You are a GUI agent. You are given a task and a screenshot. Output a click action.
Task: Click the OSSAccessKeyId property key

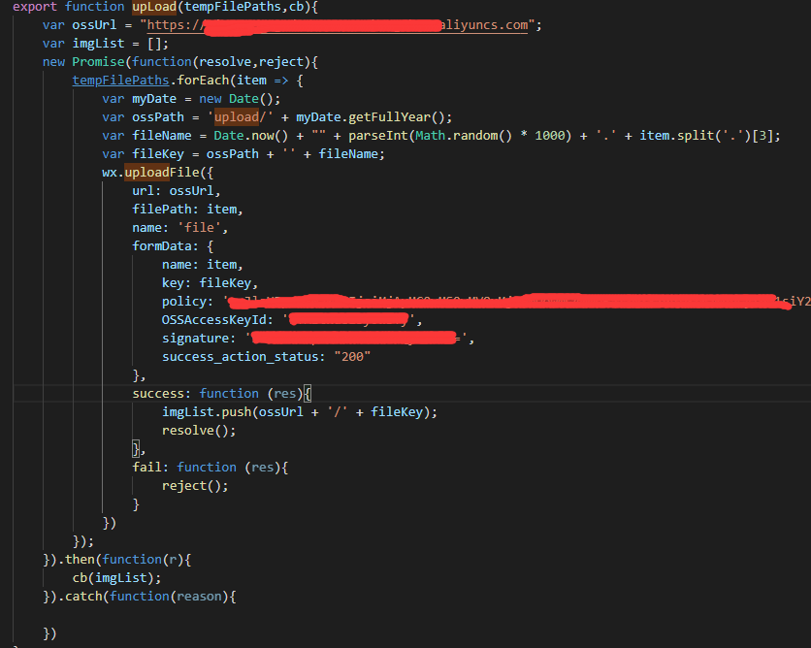tap(214, 319)
